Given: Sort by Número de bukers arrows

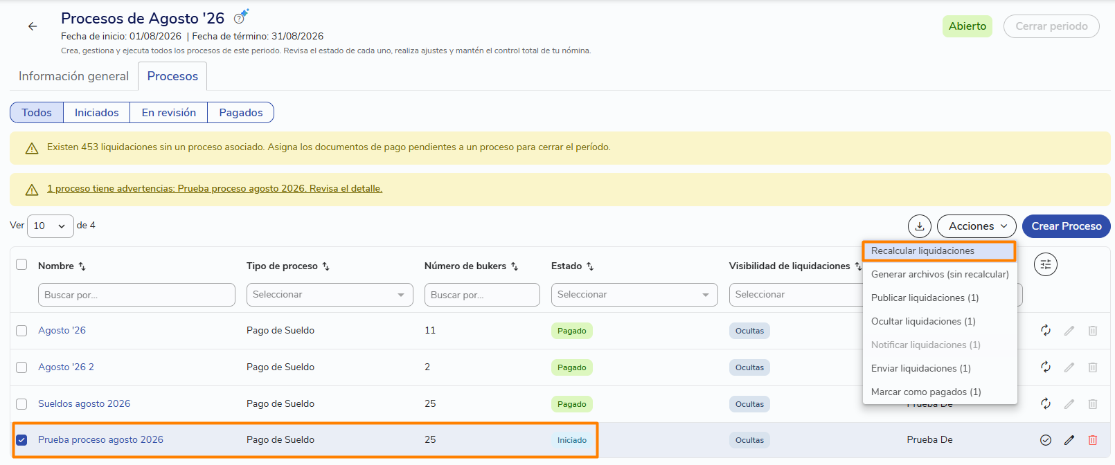Looking at the screenshot, I should 515,266.
